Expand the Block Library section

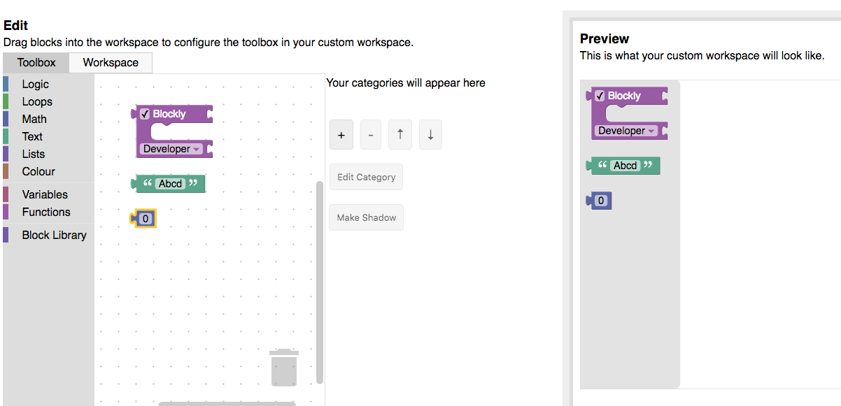pyautogui.click(x=54, y=235)
